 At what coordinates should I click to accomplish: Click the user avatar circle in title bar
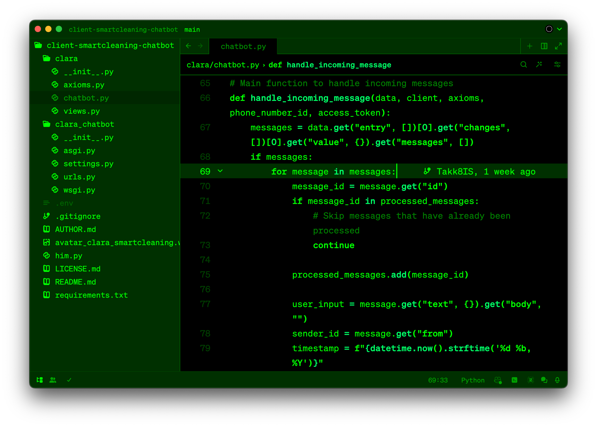tap(549, 29)
